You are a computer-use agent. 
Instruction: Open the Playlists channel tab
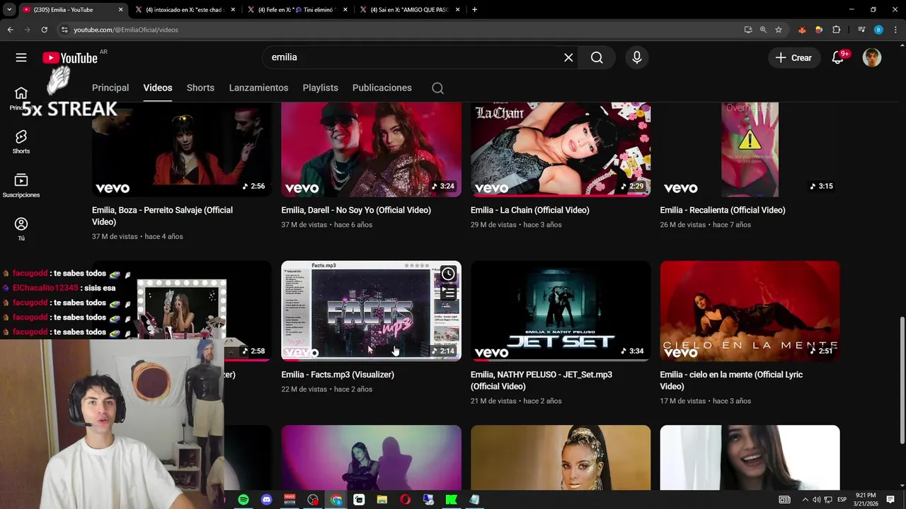(321, 88)
